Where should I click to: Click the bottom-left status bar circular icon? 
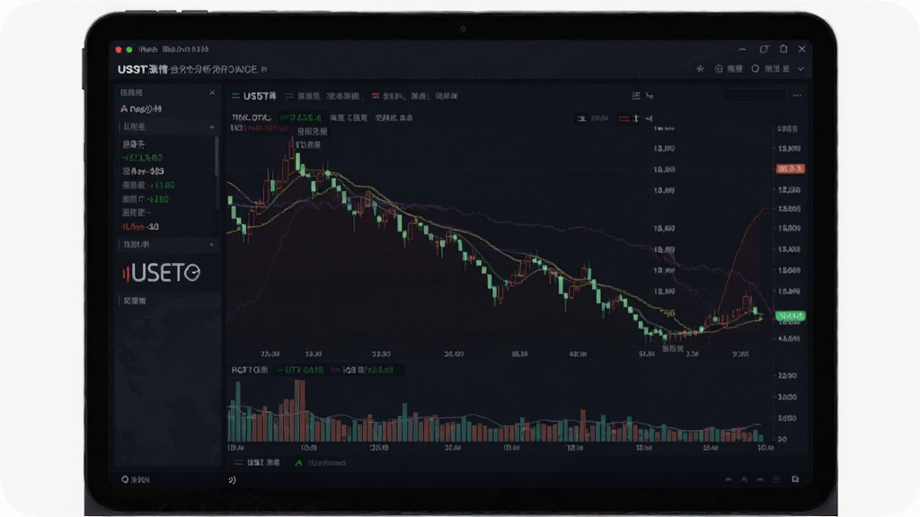click(x=124, y=479)
